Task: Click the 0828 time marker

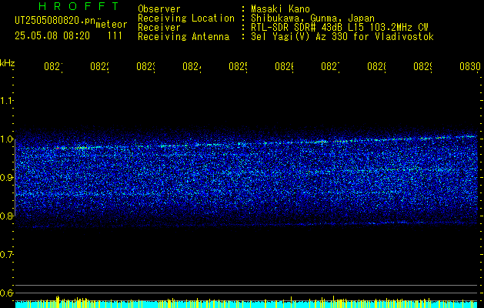Action: 376,66
